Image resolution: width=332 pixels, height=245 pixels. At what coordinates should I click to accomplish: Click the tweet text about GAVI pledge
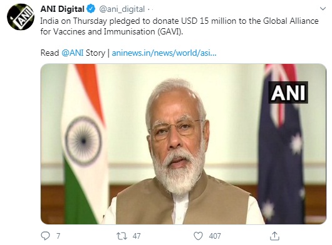pyautogui.click(x=179, y=26)
